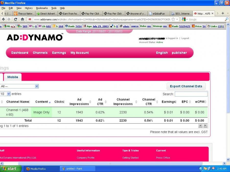Switch to the Thexyz Netw... browser tab

coord(24,14)
